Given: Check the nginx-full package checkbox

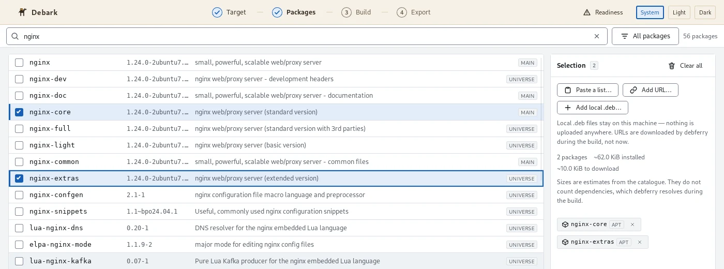Looking at the screenshot, I should tap(19, 129).
